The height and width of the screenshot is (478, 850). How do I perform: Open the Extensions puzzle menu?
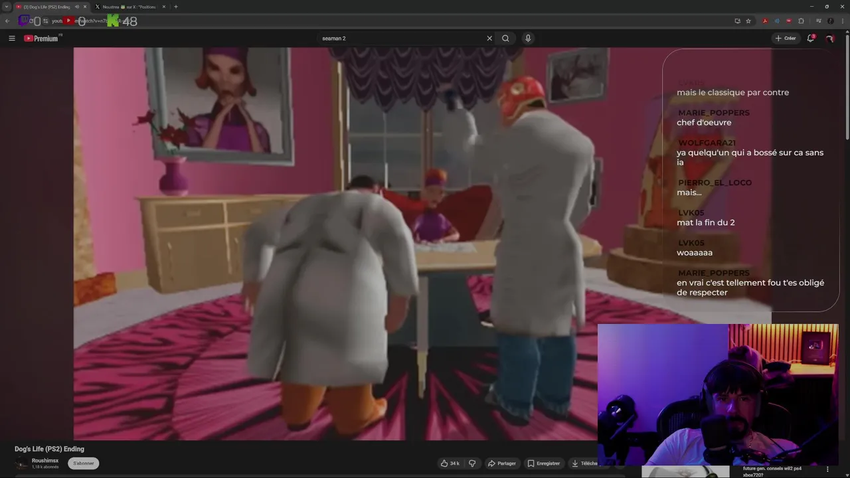[801, 21]
